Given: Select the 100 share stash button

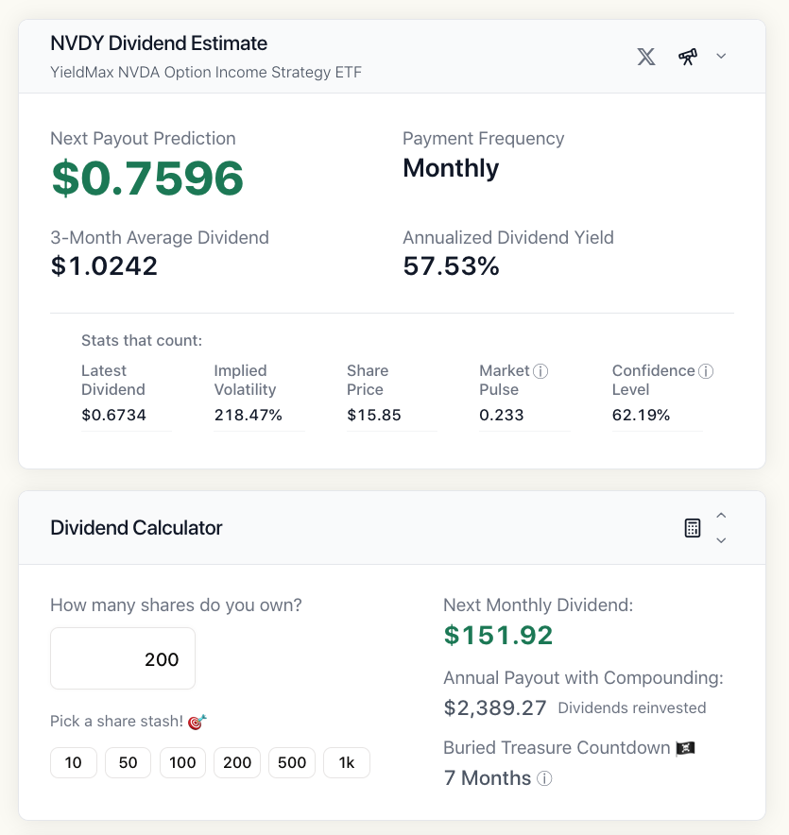Looking at the screenshot, I should click(182, 762).
